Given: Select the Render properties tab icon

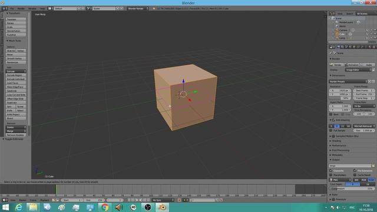Looking at the screenshot, I should click(x=338, y=47).
